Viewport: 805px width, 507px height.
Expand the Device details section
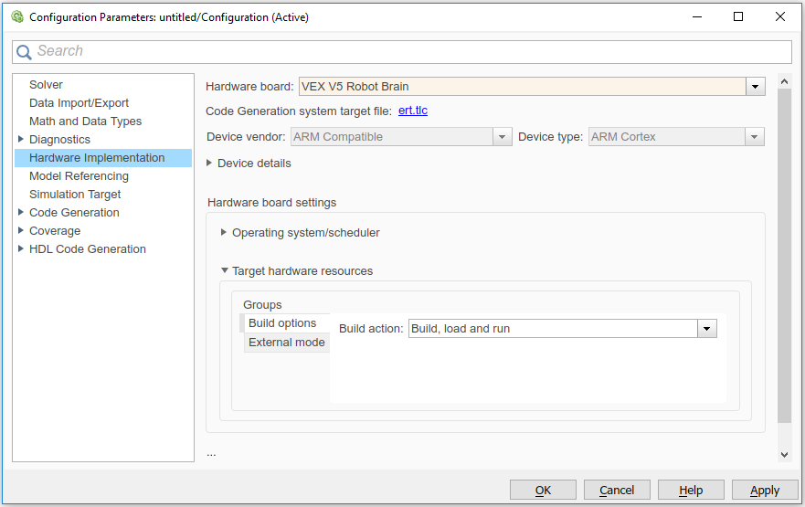(x=210, y=164)
